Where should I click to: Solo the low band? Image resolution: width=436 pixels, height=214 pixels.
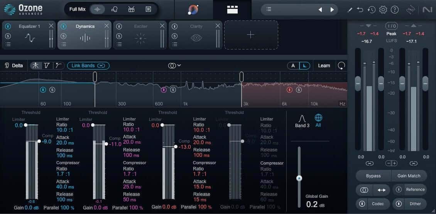coord(52,90)
